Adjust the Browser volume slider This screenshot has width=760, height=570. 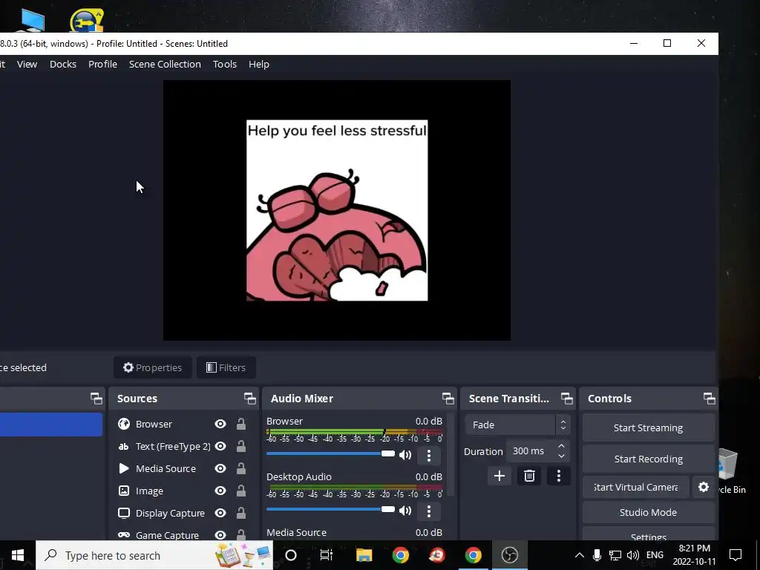pos(330,453)
